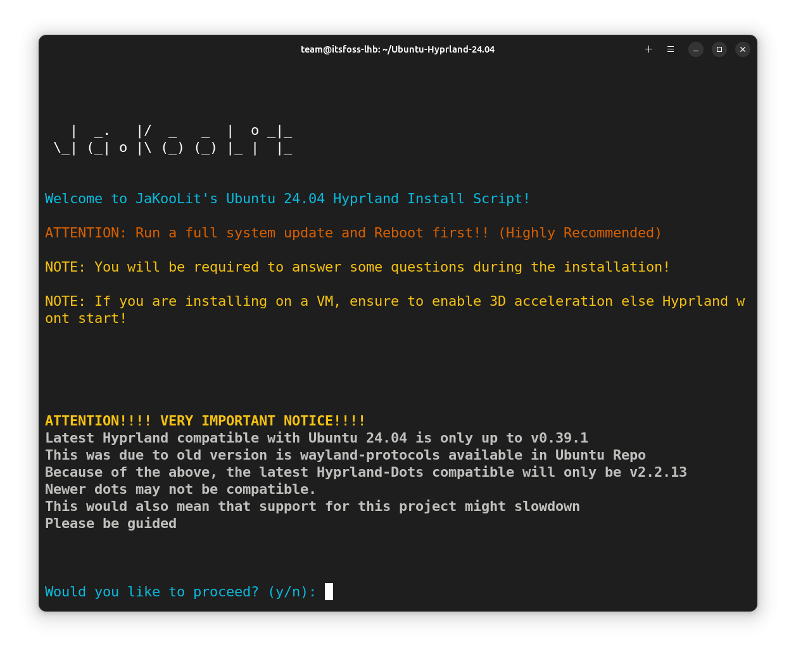Click the title 'team@itsfoss-lhb: ~/Ubuntu-Hyprland-24.04'
This screenshot has height=654, width=796.
(398, 49)
